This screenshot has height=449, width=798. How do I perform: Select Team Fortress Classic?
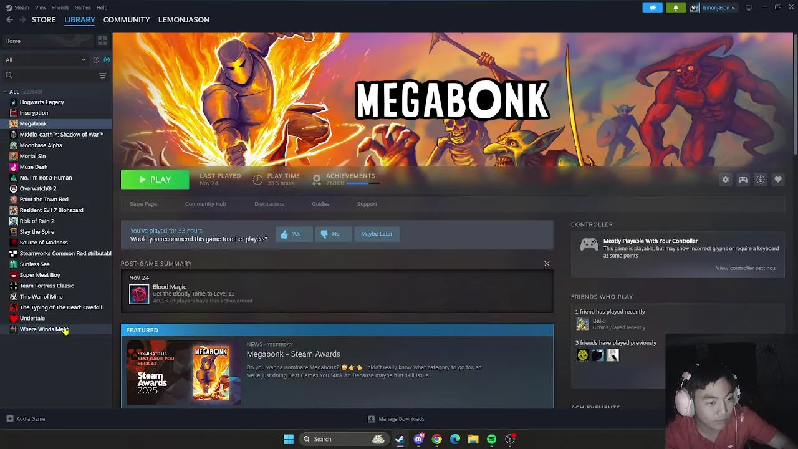(46, 286)
